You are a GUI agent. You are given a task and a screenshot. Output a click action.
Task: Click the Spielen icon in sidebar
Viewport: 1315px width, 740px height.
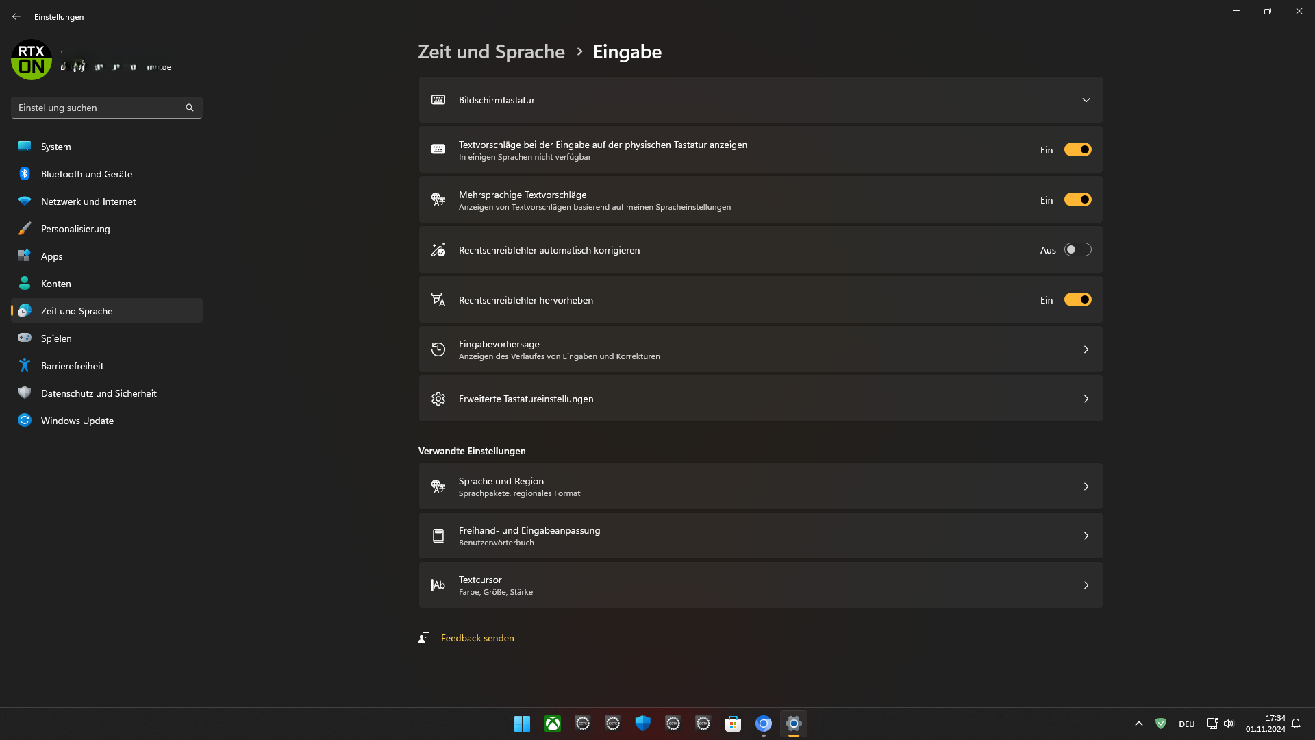pyautogui.click(x=25, y=338)
